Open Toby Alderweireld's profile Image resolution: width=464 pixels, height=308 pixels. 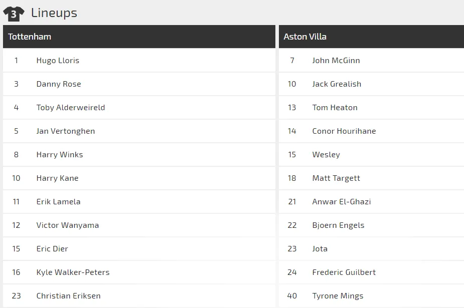coord(71,108)
